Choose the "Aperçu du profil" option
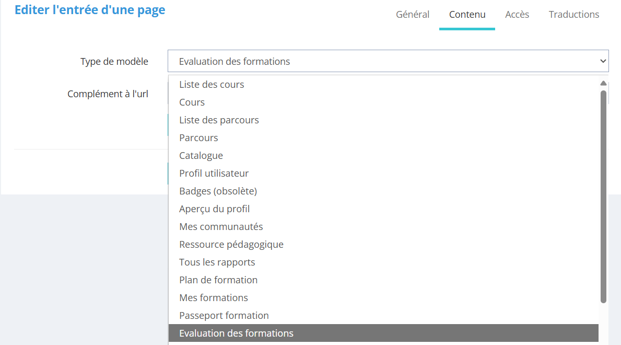 [x=214, y=209]
